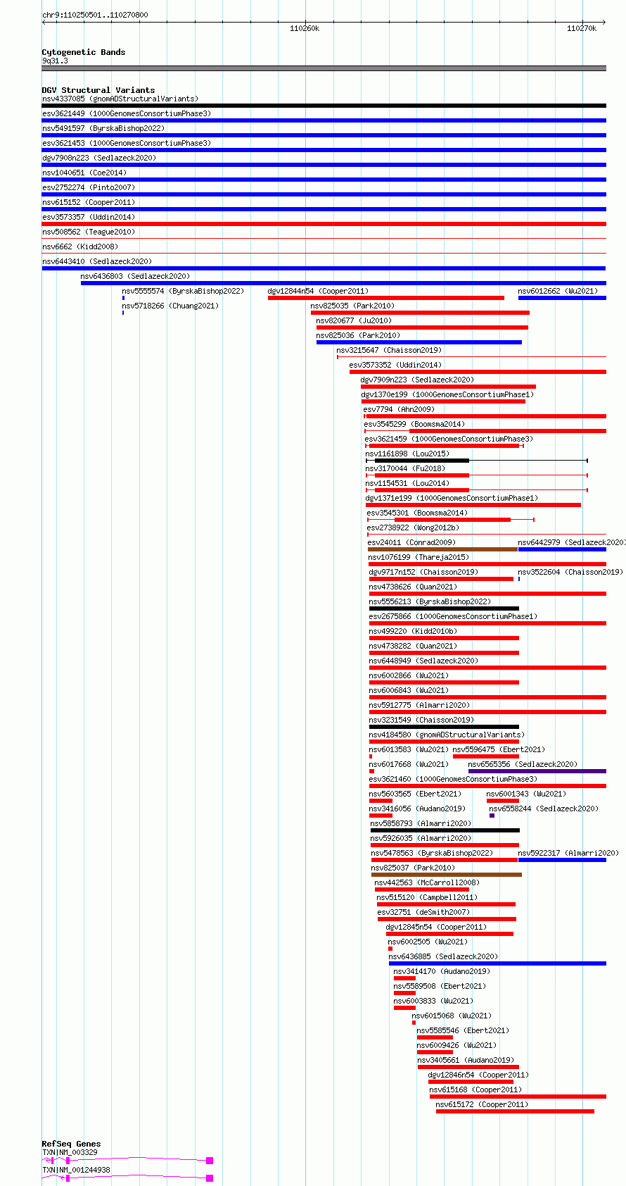Open nsv6662 Kidd2008 variant
The image size is (626, 1186).
(x=80, y=246)
